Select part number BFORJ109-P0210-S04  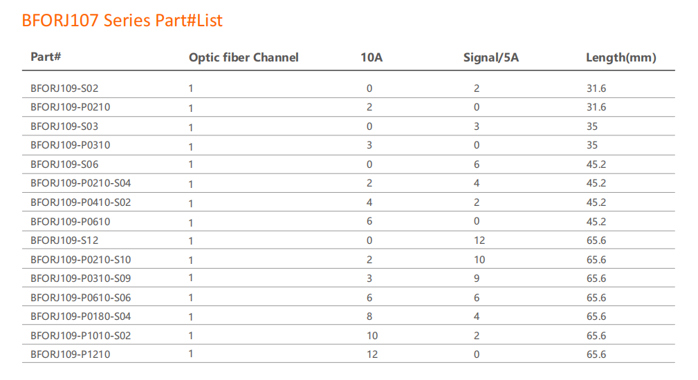[x=80, y=183]
